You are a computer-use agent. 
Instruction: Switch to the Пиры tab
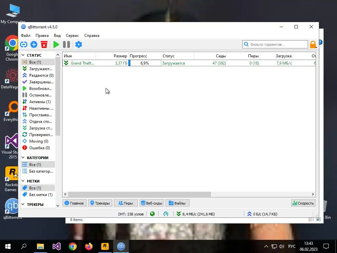tap(126, 203)
